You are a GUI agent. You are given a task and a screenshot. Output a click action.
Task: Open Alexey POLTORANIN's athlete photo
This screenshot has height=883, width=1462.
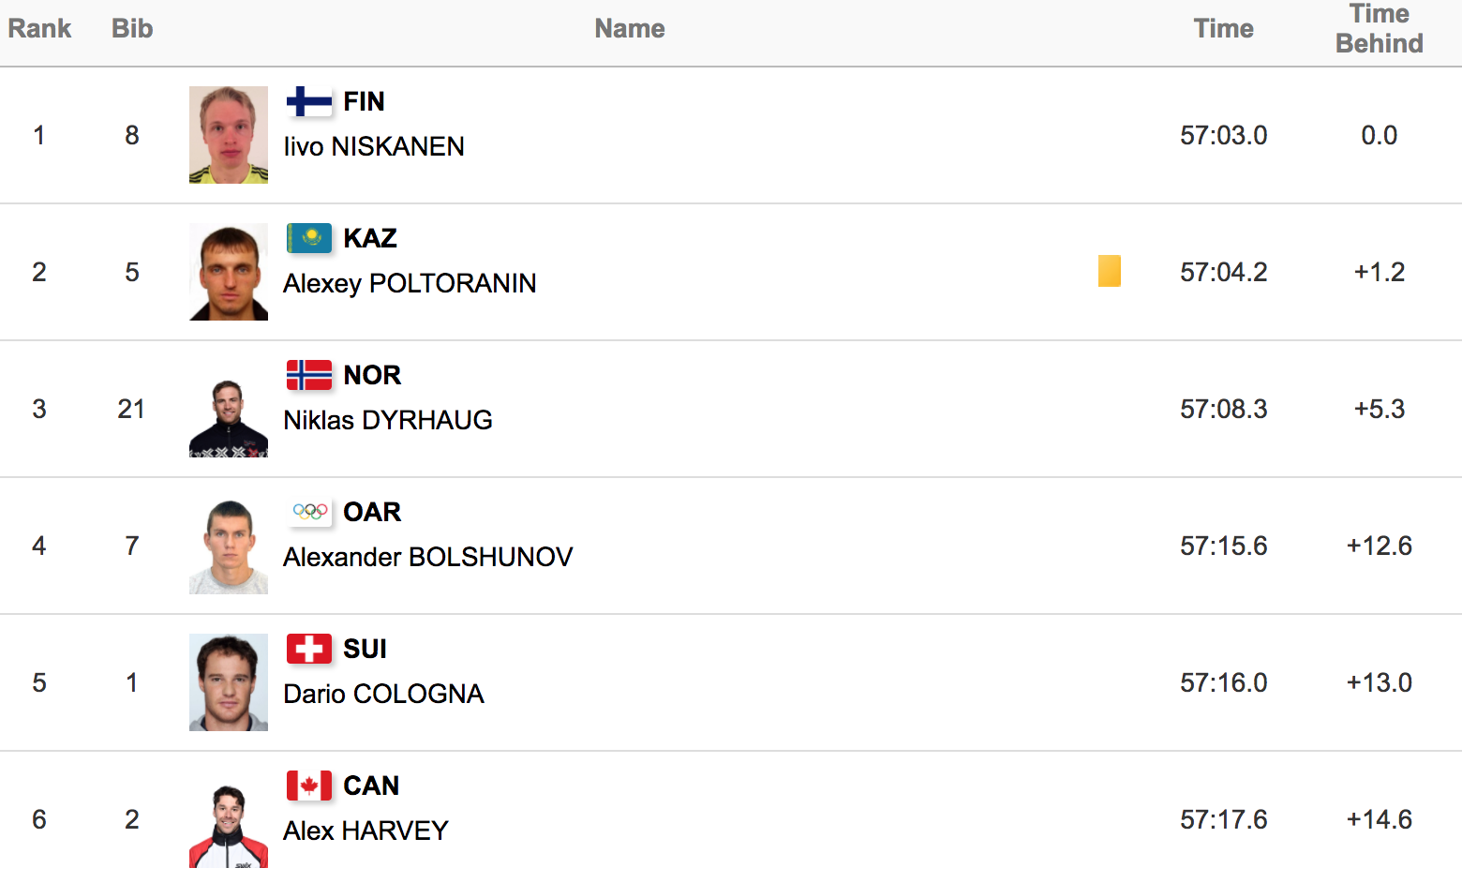click(229, 272)
